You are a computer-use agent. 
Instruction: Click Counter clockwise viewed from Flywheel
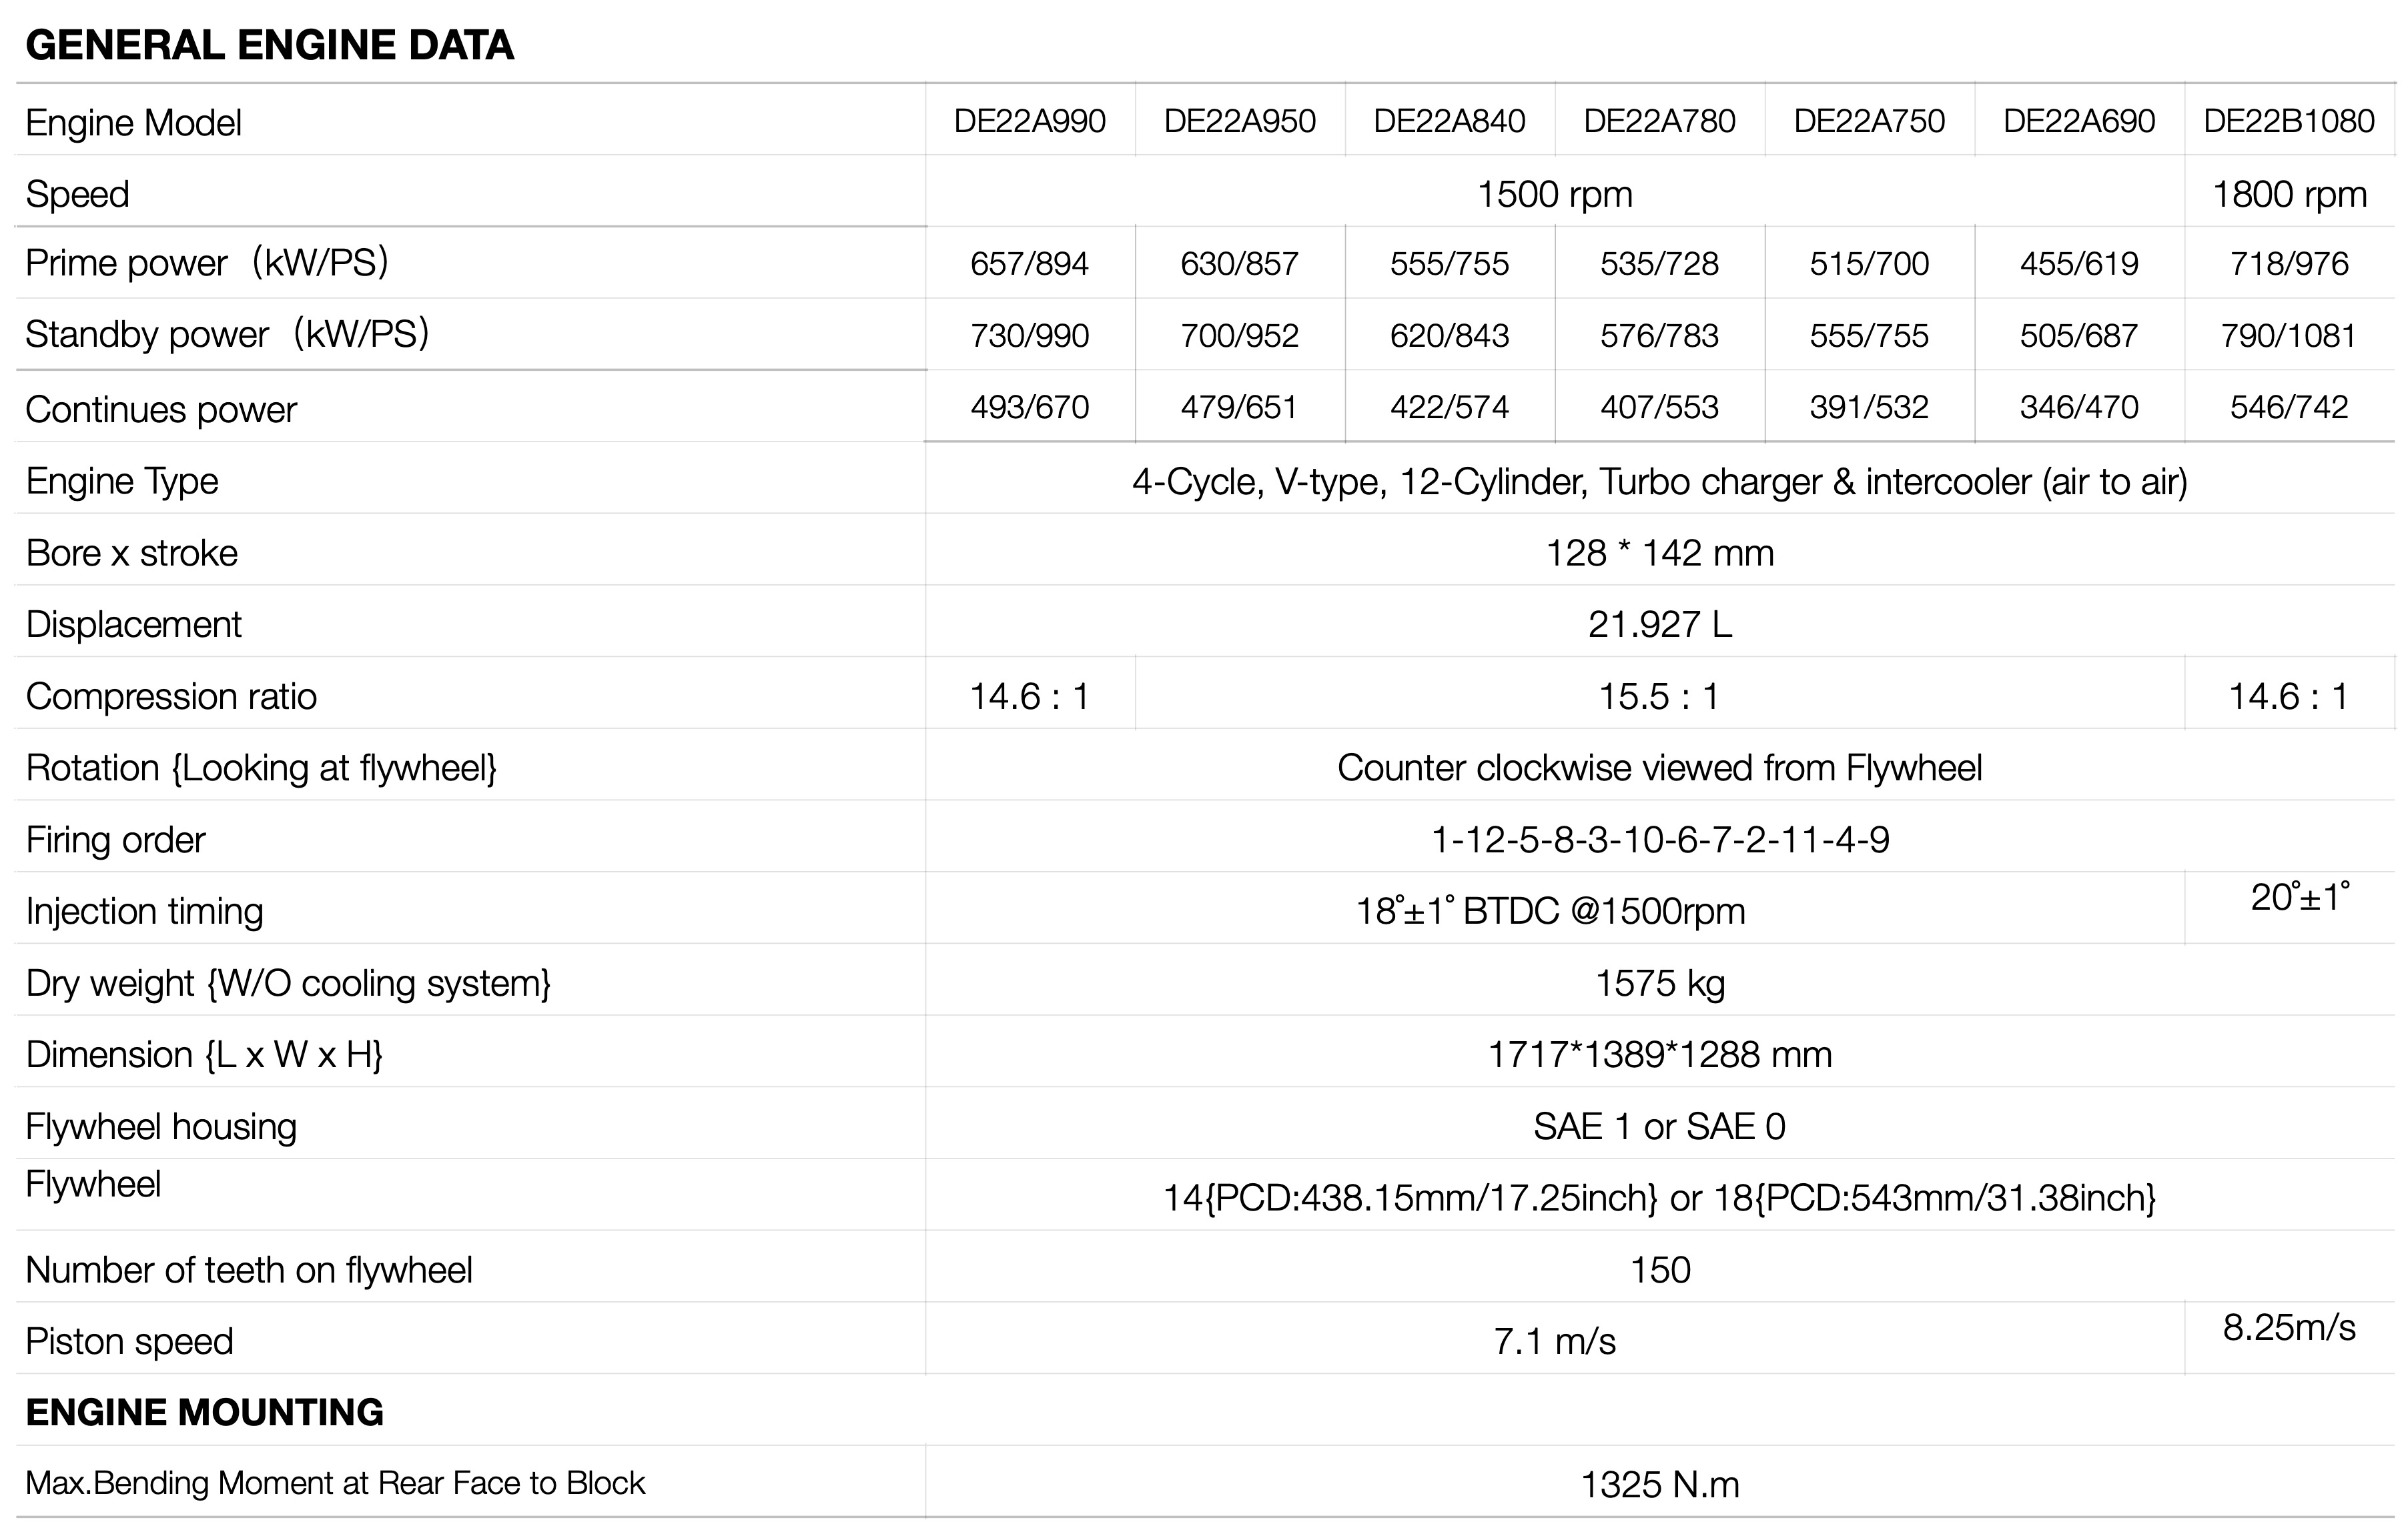point(1660,768)
